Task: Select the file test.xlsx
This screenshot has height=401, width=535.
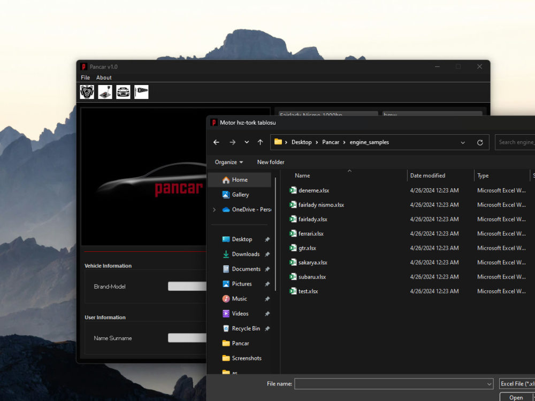Action: point(308,291)
